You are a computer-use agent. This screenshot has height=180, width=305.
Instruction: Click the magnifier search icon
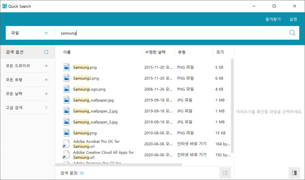[292, 33]
